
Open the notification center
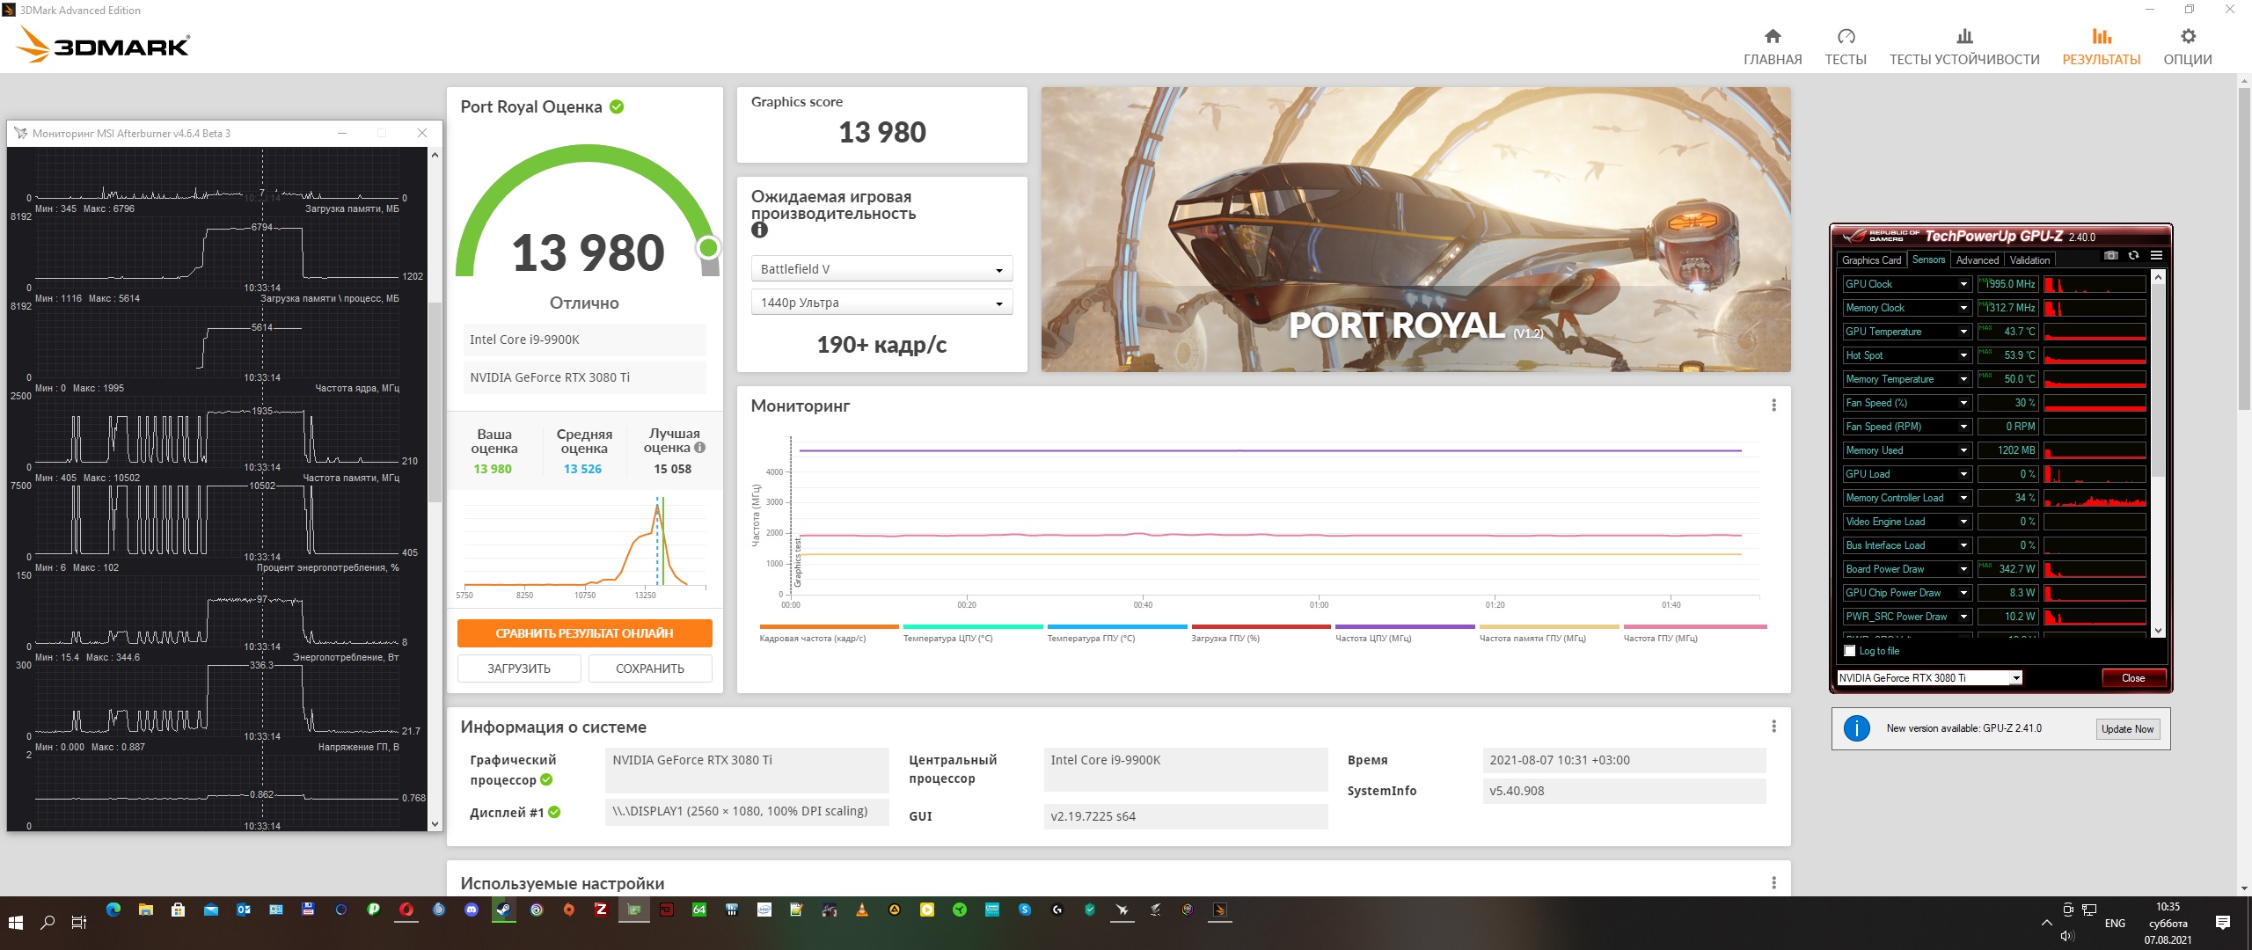[2223, 923]
